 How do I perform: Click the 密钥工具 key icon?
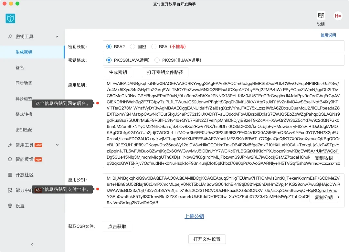(10, 37)
